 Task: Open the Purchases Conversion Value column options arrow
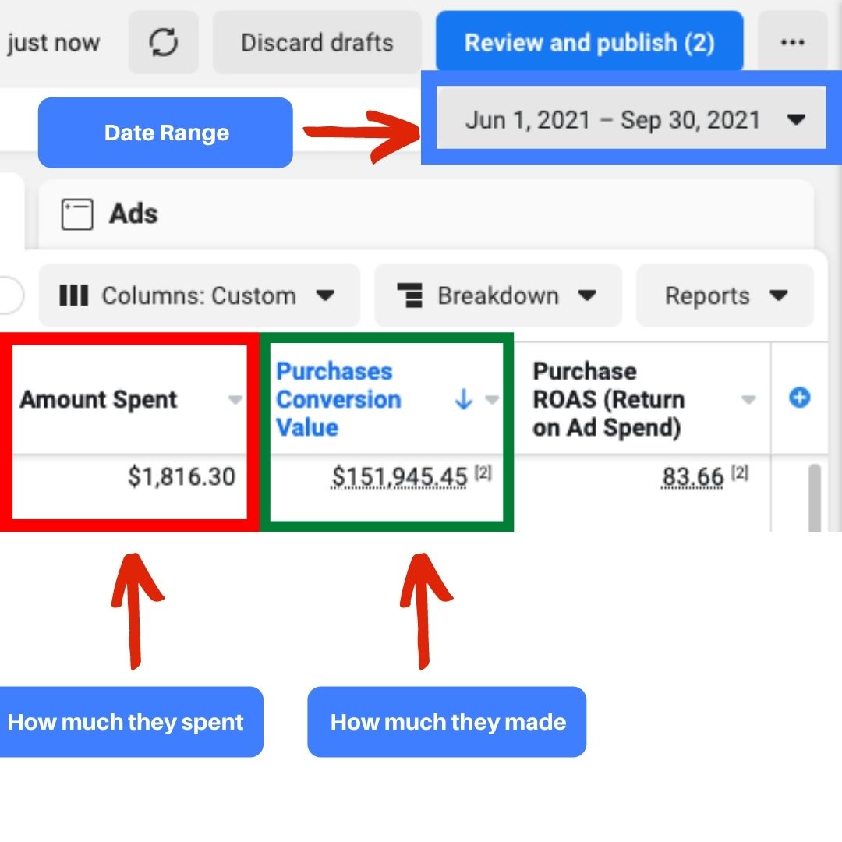click(491, 400)
